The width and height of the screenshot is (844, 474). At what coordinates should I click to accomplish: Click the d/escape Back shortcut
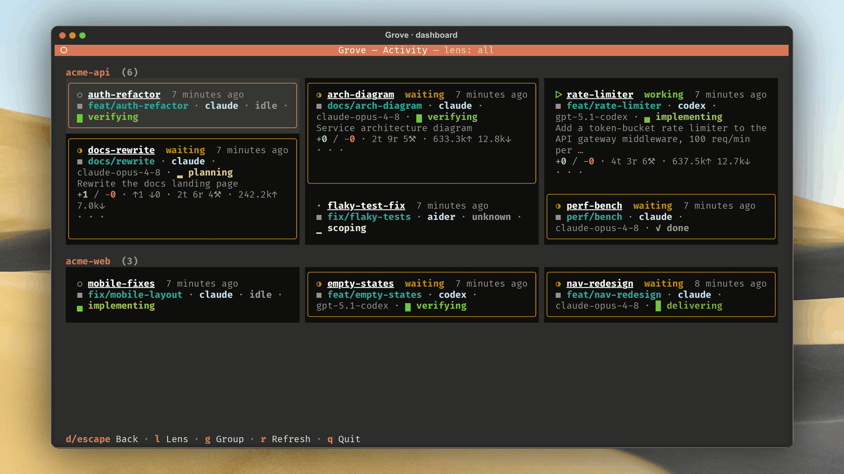click(102, 439)
